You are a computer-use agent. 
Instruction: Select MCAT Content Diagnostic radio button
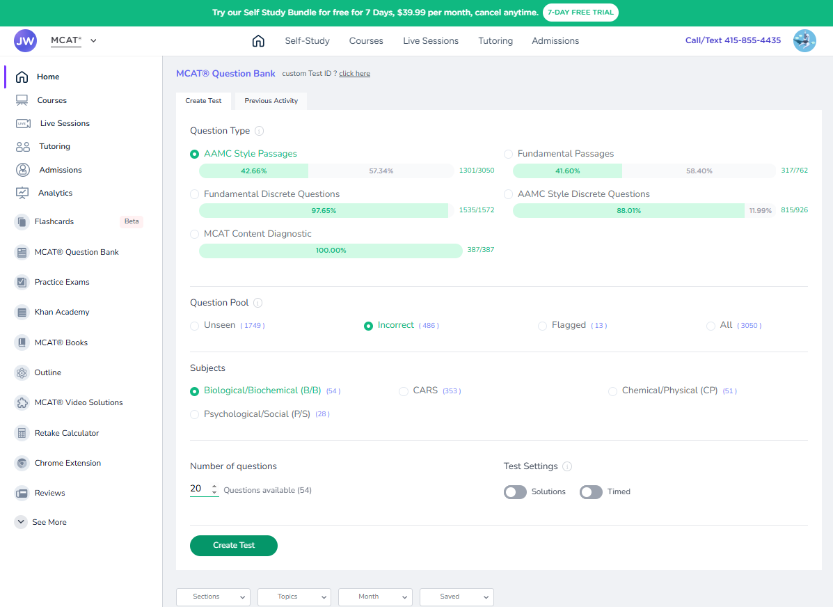194,235
